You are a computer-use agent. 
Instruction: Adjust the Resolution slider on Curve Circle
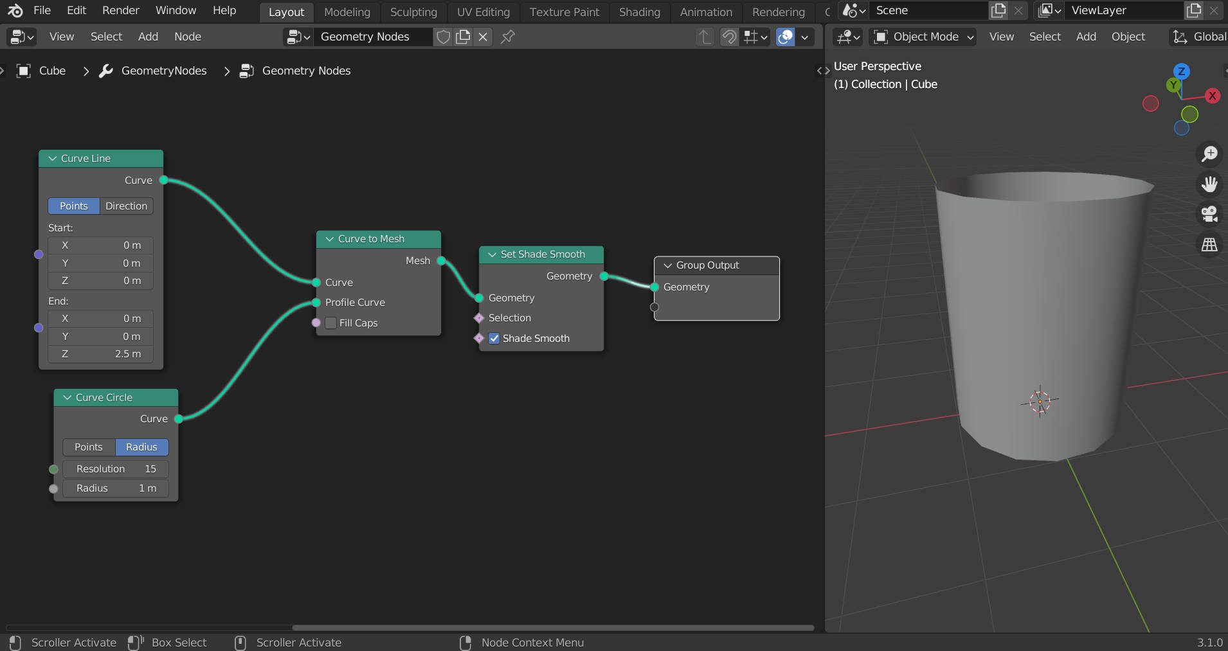pos(115,468)
